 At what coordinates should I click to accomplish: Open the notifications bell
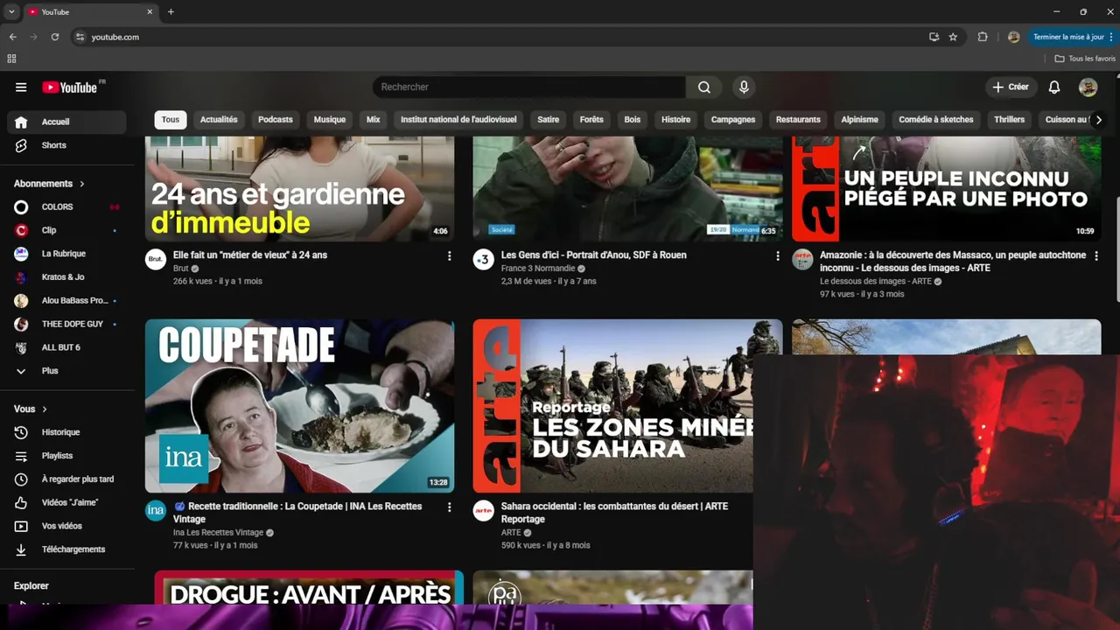click(1054, 87)
